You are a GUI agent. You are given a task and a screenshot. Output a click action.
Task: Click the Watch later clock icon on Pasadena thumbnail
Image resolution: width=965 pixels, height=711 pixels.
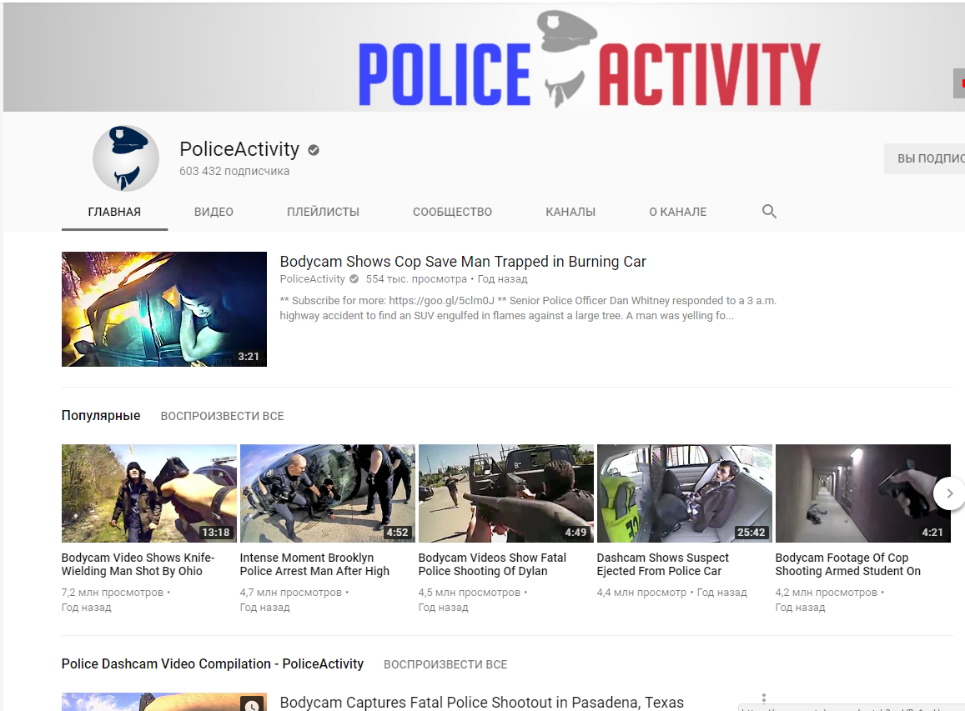(252, 705)
